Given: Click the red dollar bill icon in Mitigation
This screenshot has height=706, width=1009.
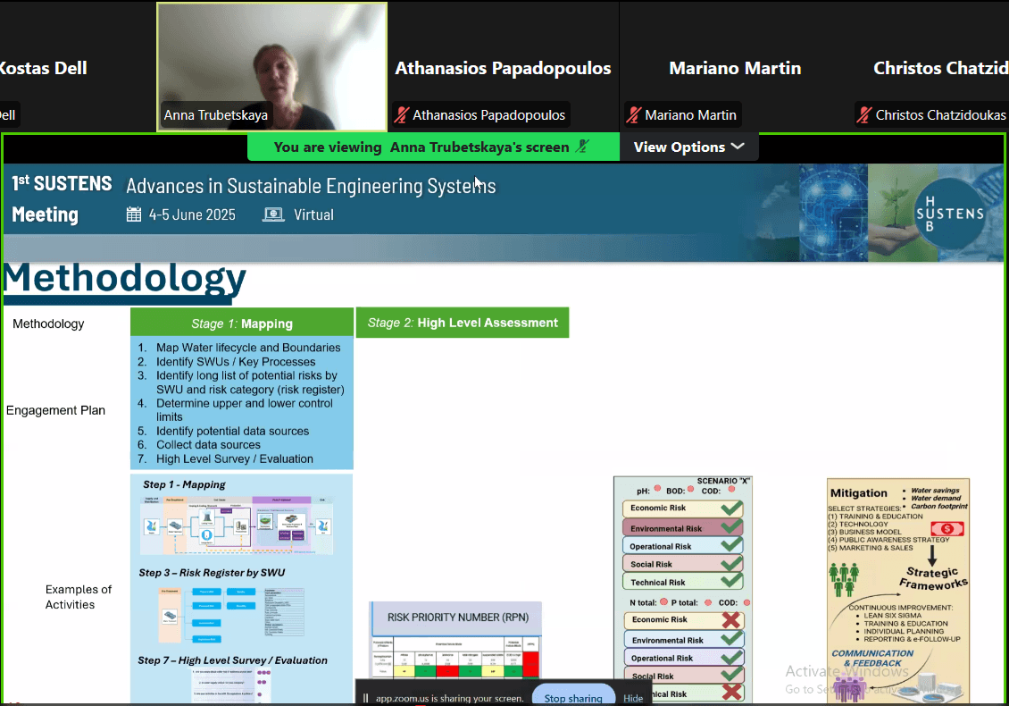Looking at the screenshot, I should 946,529.
